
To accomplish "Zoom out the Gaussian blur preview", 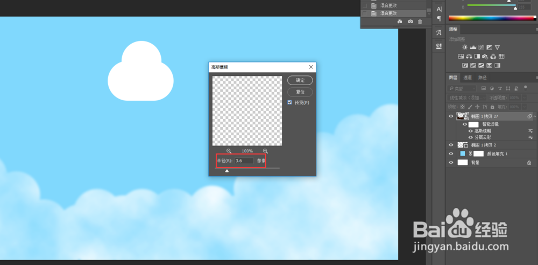I will (229, 151).
